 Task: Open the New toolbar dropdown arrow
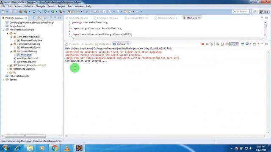point(7,11)
